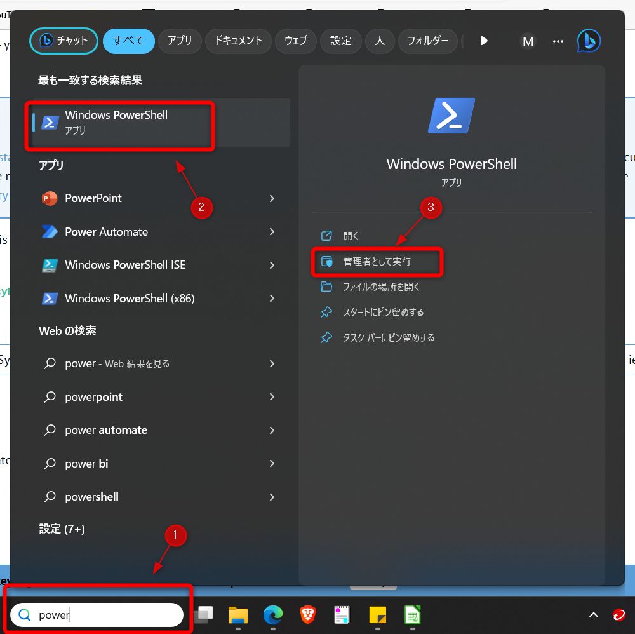
Task: Select the 'power automate' web suggestion
Action: pyautogui.click(x=106, y=430)
